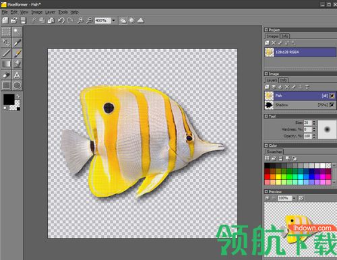337x260 pixels.
Task: Select the Paint Bucket fill tool
Action: coord(17,64)
